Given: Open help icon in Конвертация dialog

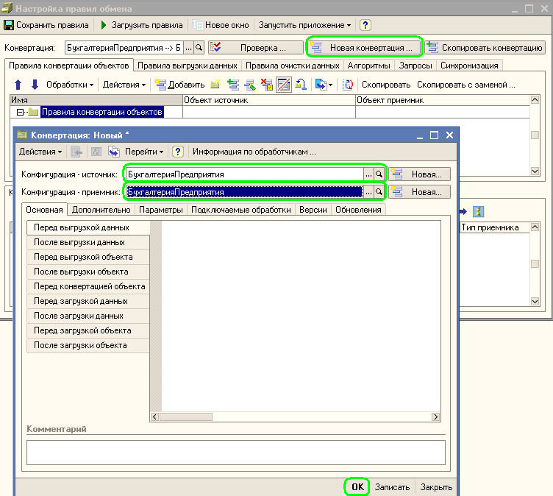Looking at the screenshot, I should click(178, 152).
